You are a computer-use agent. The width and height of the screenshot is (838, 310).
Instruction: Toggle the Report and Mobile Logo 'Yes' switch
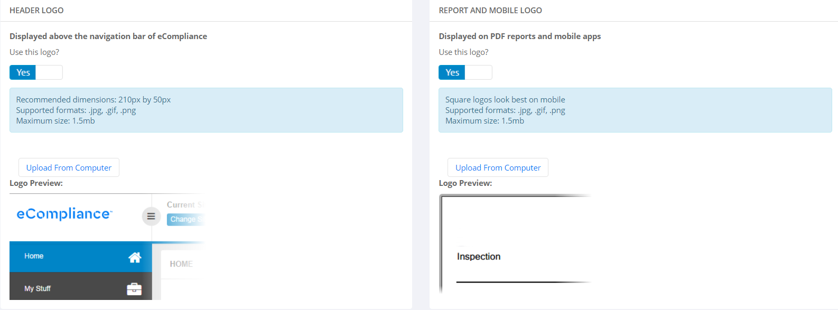tap(465, 72)
